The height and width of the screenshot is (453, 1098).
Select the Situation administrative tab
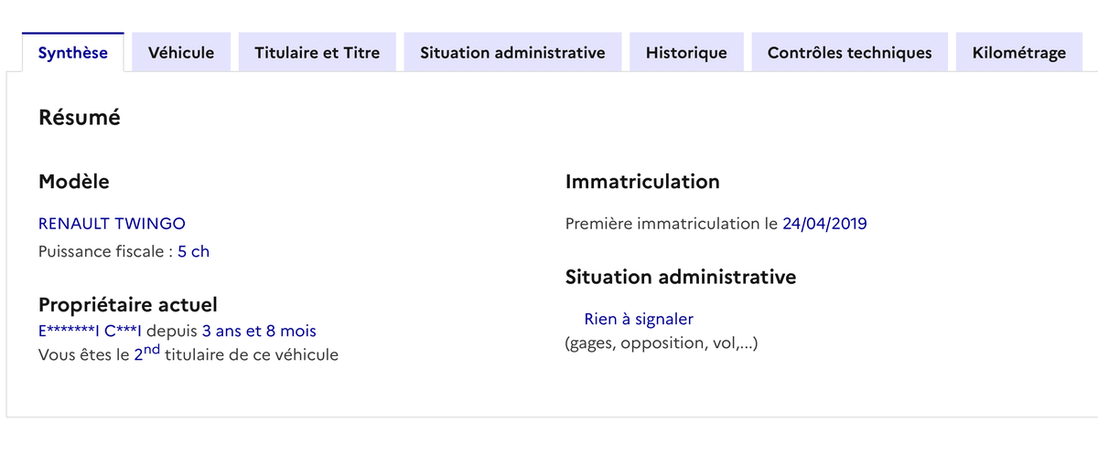tap(512, 53)
